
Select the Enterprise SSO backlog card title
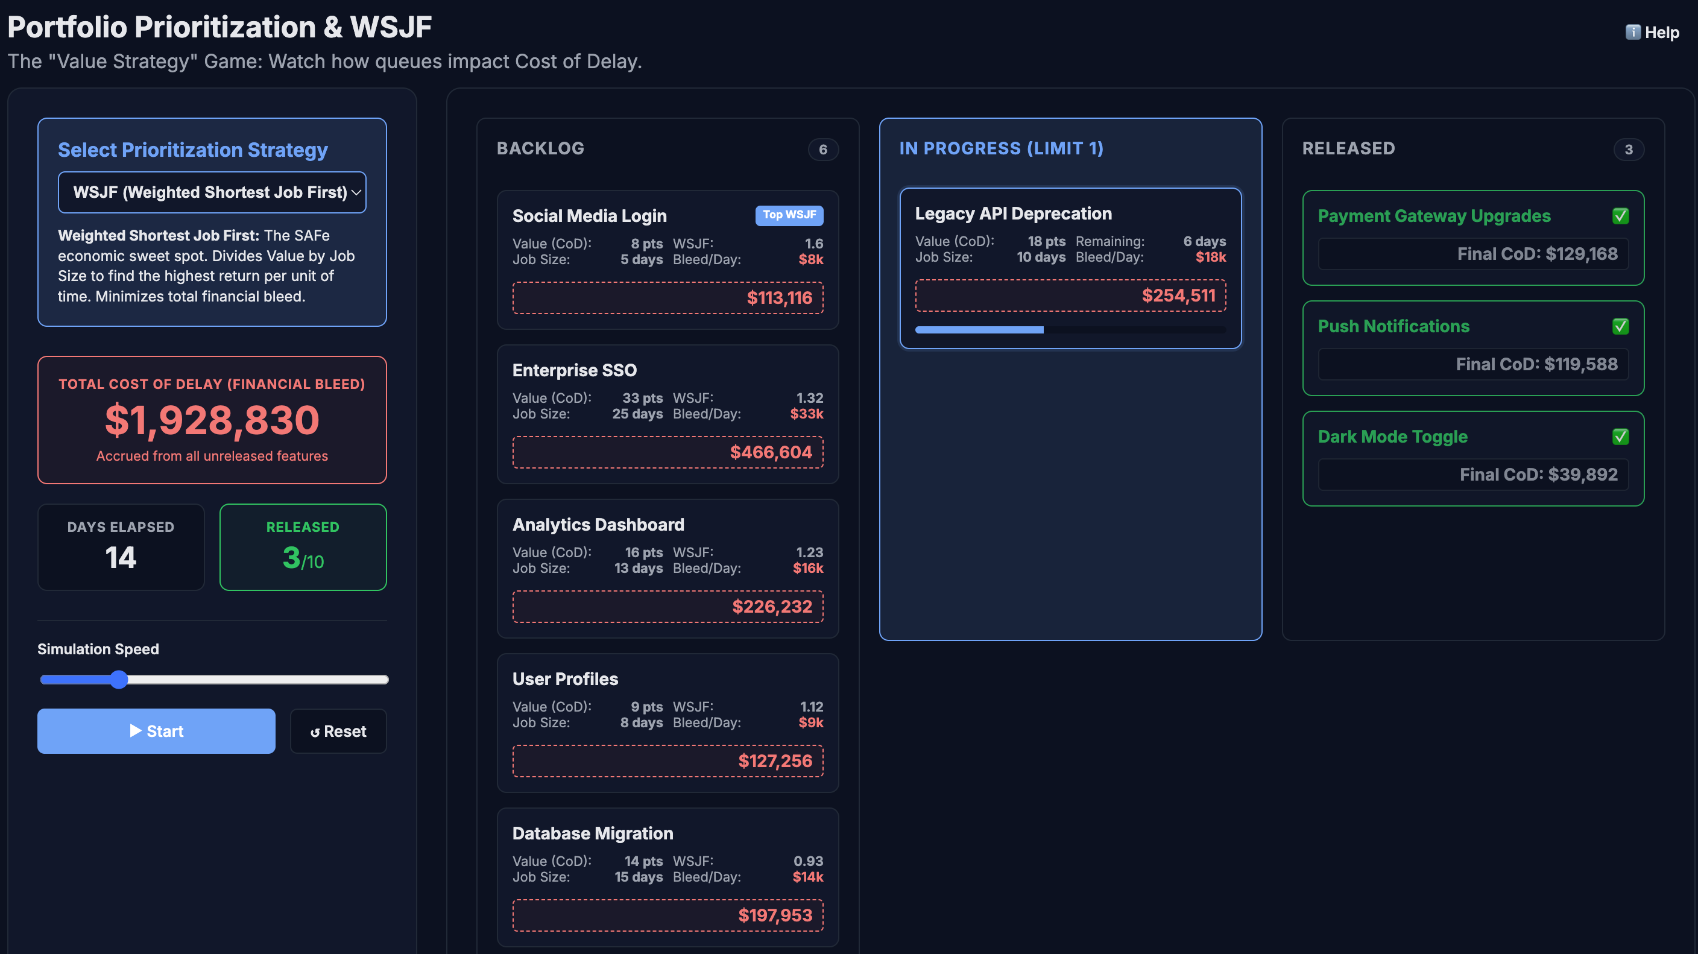point(574,370)
